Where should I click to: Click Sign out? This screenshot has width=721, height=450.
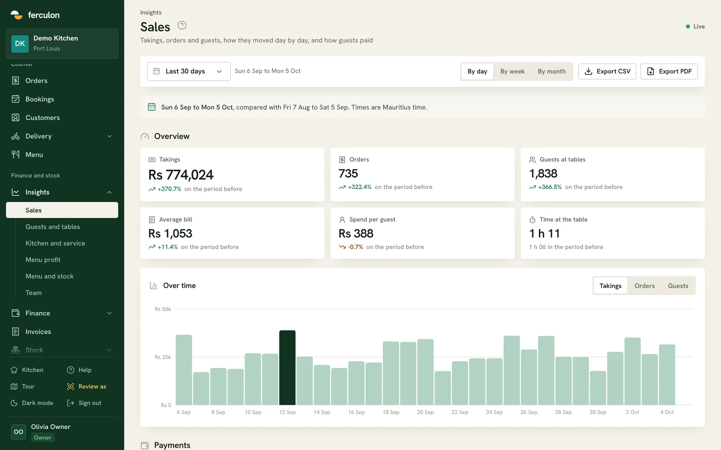84,403
